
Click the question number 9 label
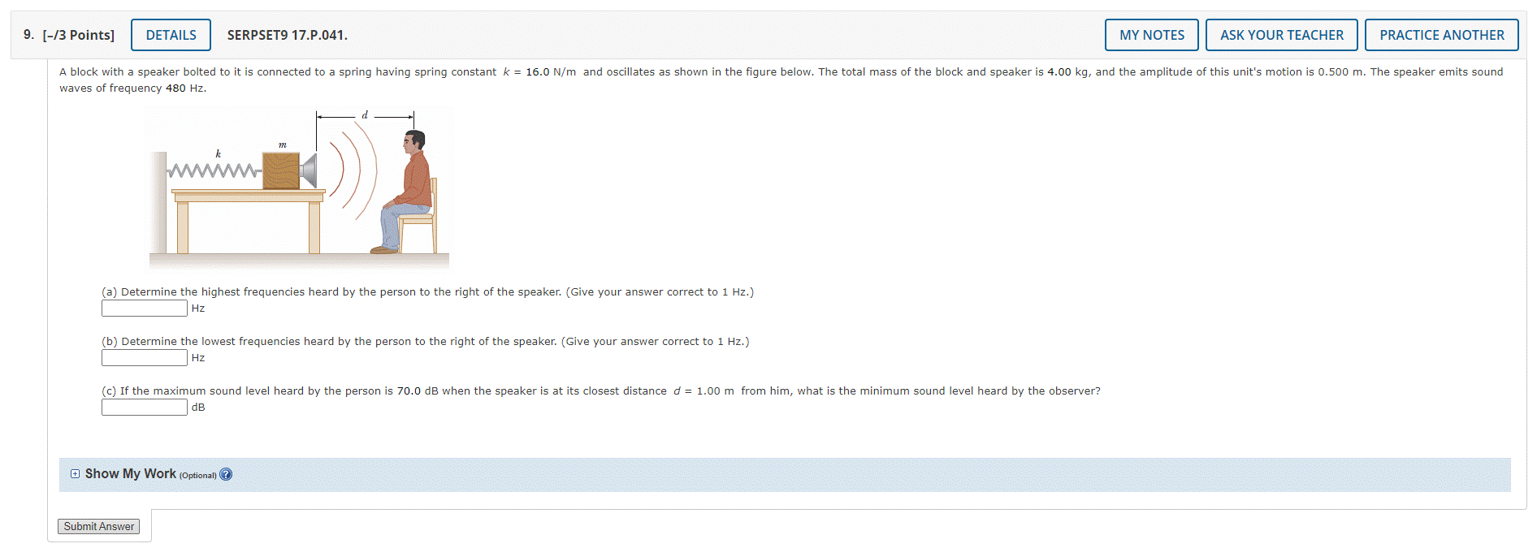28,35
